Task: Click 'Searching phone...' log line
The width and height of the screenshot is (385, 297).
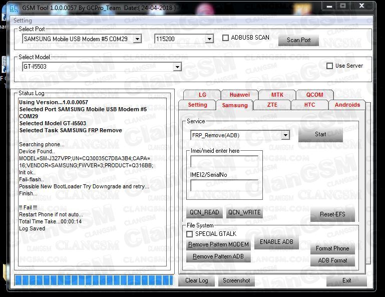Action: [x=42, y=144]
